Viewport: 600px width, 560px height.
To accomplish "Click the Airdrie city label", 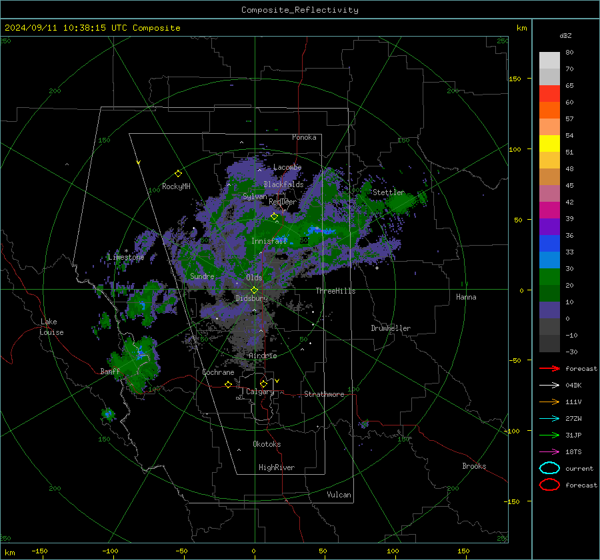I will point(263,356).
